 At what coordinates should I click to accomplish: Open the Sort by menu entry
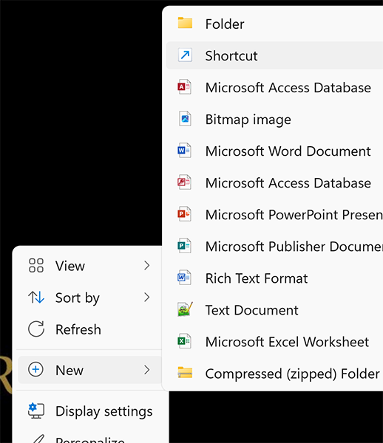pyautogui.click(x=90, y=298)
